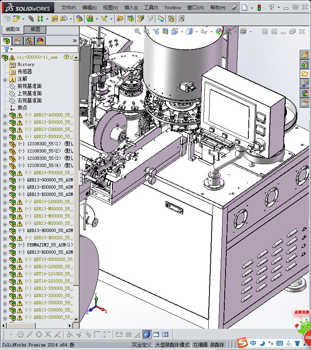311x350 pixels.
Task: Click the 在编辑 装配体 status field
Action: 209,345
